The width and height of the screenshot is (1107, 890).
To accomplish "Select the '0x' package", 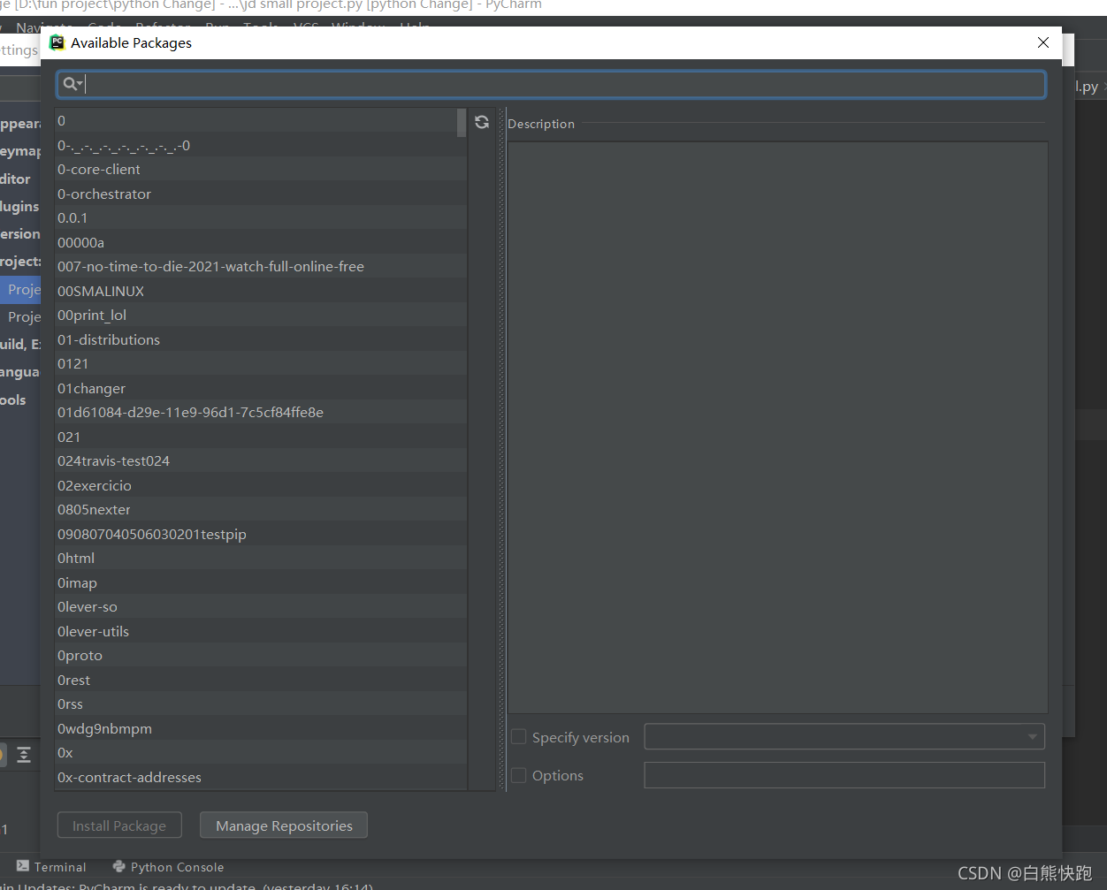I will point(261,753).
